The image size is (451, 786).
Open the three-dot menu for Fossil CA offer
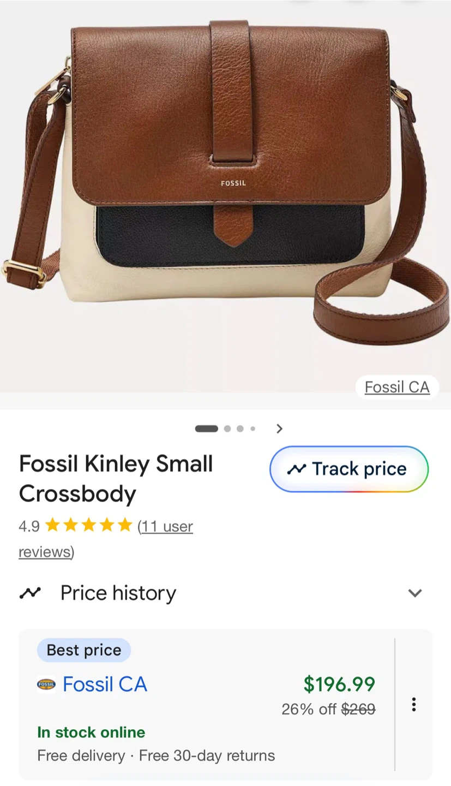[x=414, y=705]
